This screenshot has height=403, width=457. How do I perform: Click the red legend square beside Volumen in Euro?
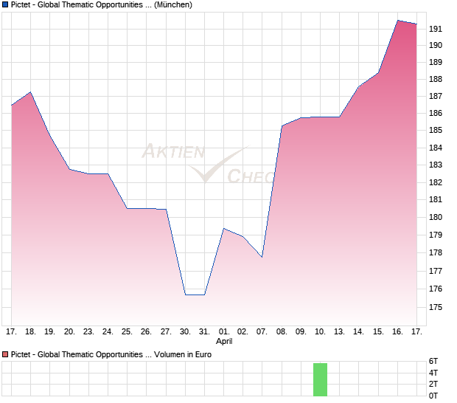(5, 354)
